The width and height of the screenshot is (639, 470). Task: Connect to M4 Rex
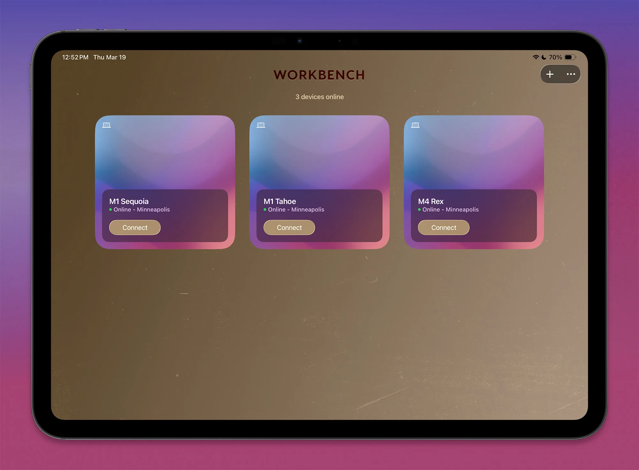pos(443,228)
